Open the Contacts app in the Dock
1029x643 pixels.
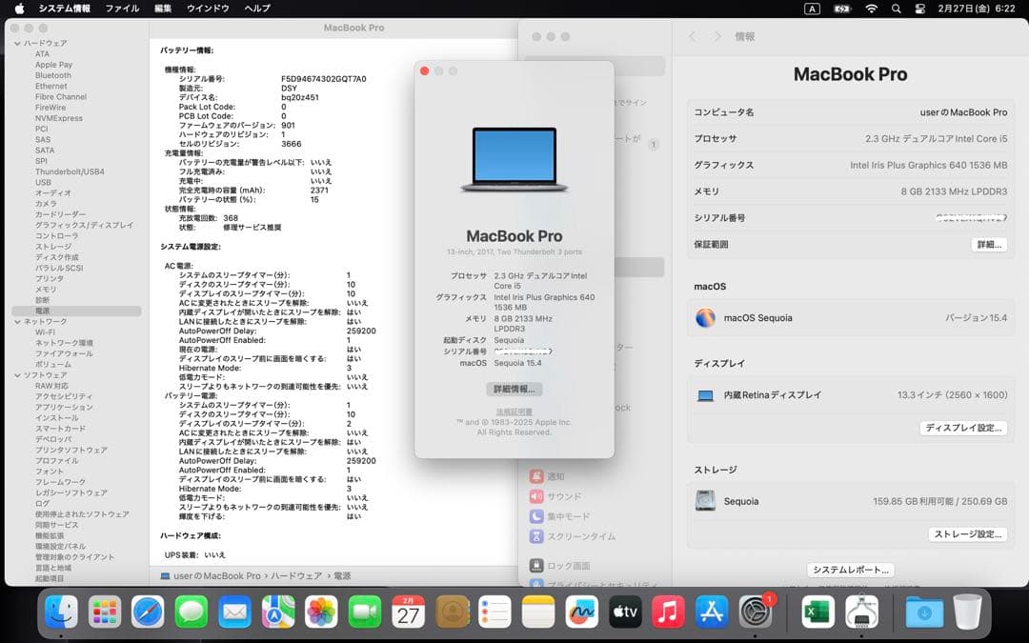click(453, 613)
